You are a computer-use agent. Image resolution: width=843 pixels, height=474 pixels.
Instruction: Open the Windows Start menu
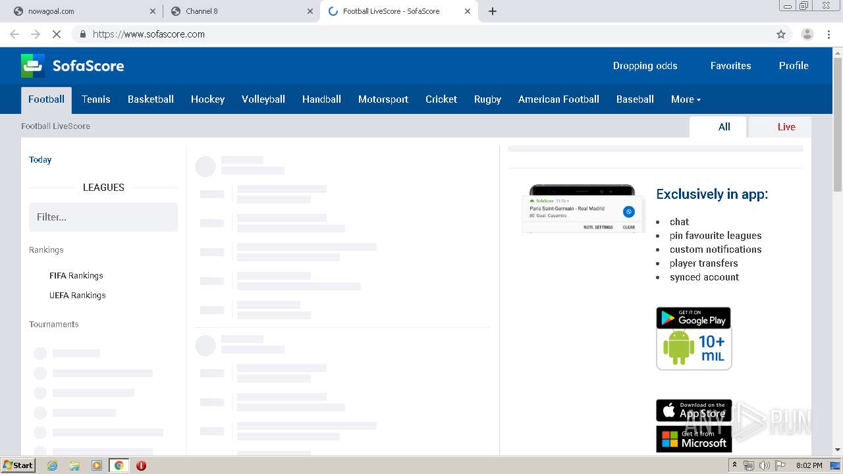coord(18,465)
